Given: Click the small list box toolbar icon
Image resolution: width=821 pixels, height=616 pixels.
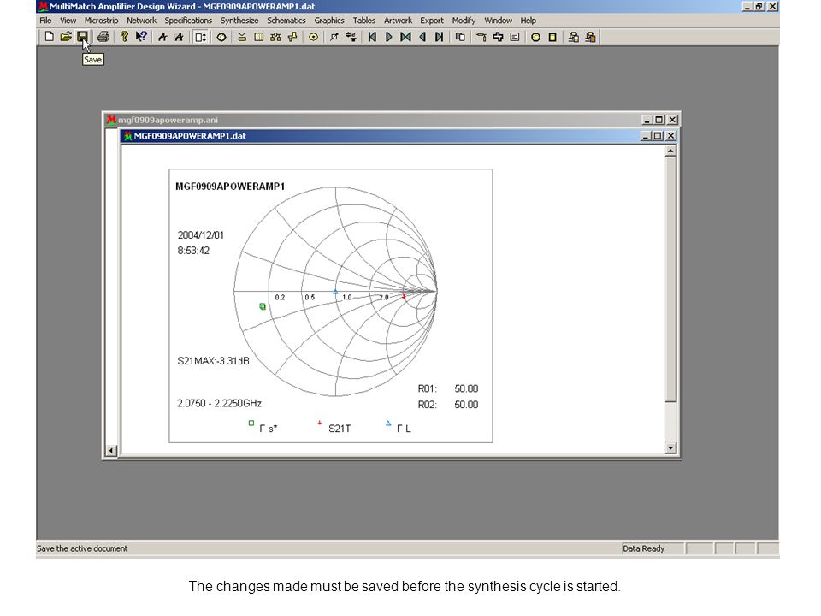Looking at the screenshot, I should point(515,37).
